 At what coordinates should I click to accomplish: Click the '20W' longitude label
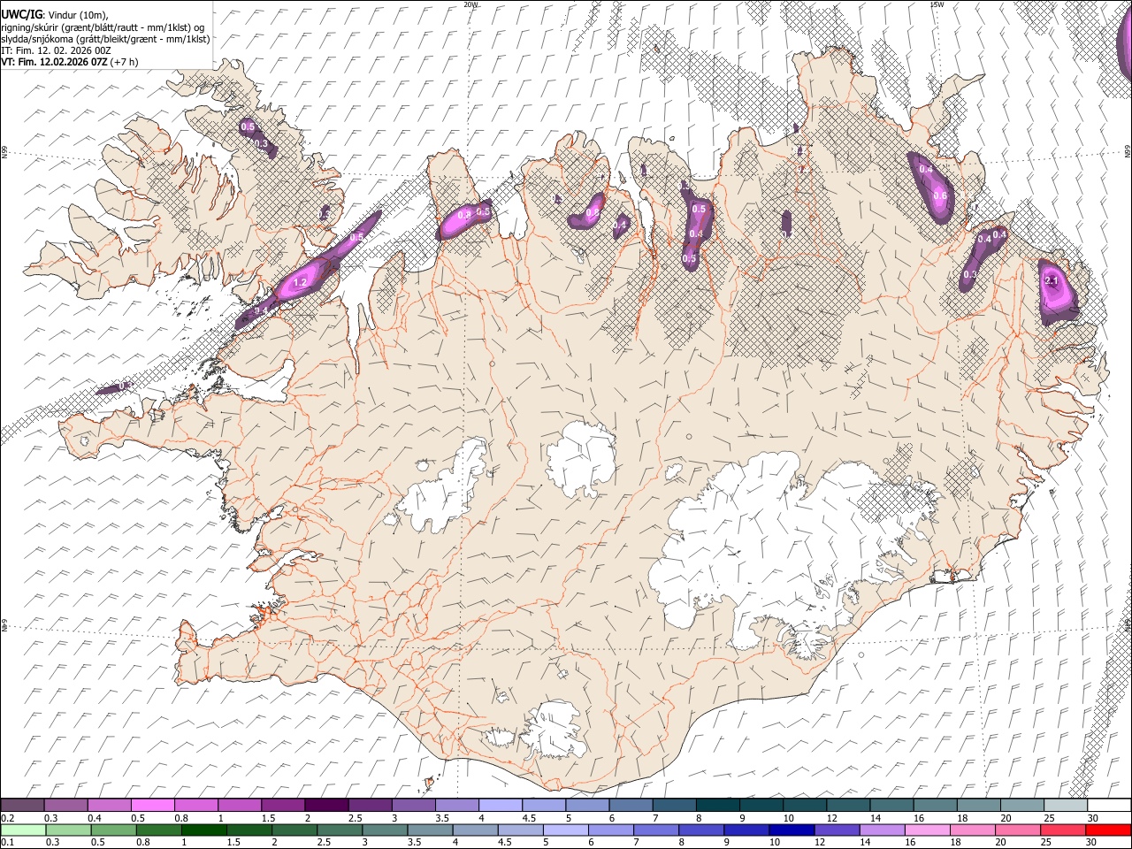tap(470, 4)
